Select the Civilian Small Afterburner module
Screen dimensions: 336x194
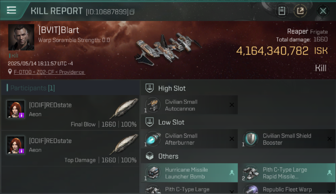pyautogui.click(x=189, y=139)
